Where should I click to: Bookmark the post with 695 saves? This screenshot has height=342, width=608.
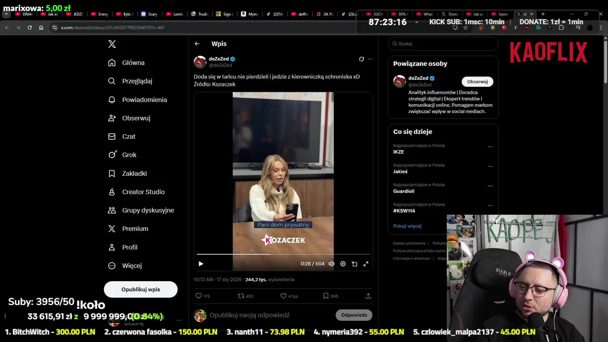click(x=331, y=296)
